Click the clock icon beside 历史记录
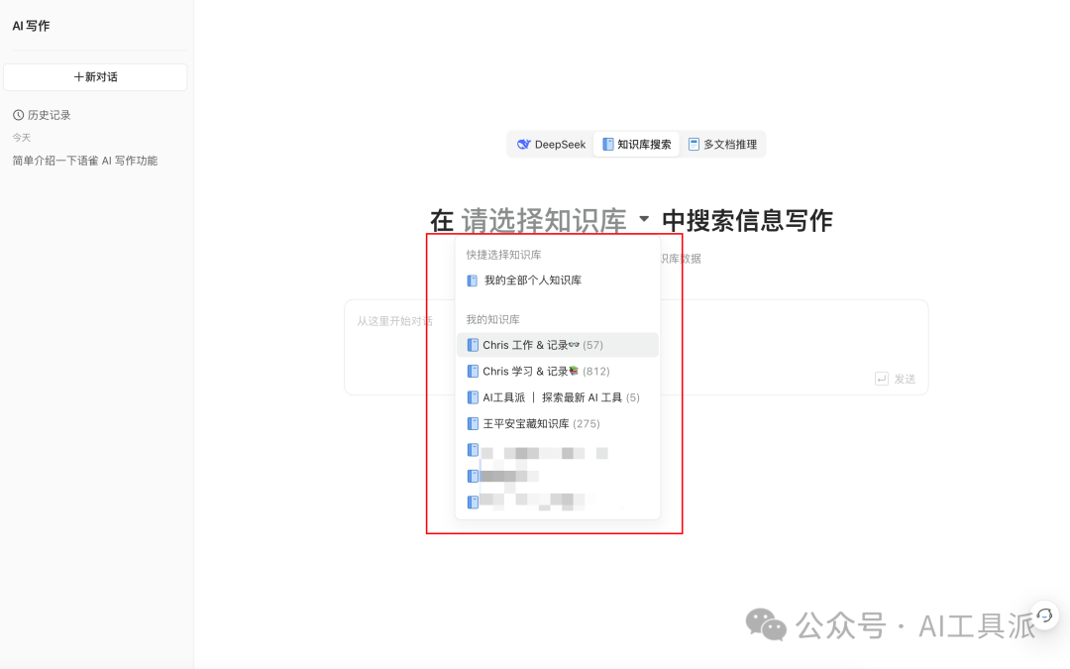The image size is (1070, 669). pyautogui.click(x=19, y=115)
